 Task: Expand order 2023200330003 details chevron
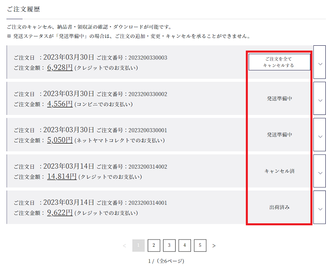[319, 62]
